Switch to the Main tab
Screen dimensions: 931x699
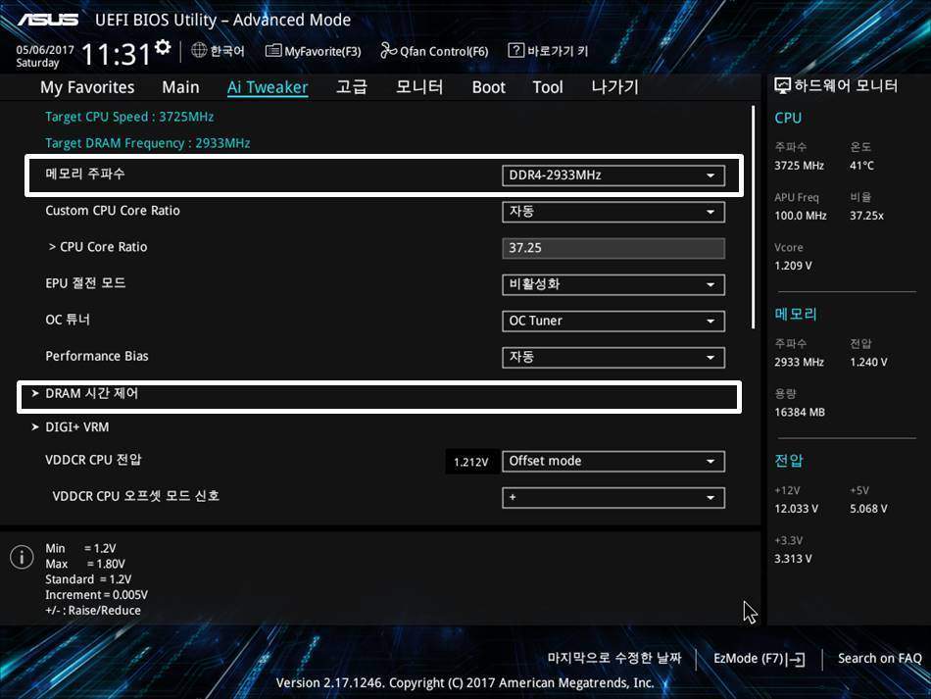pos(180,87)
